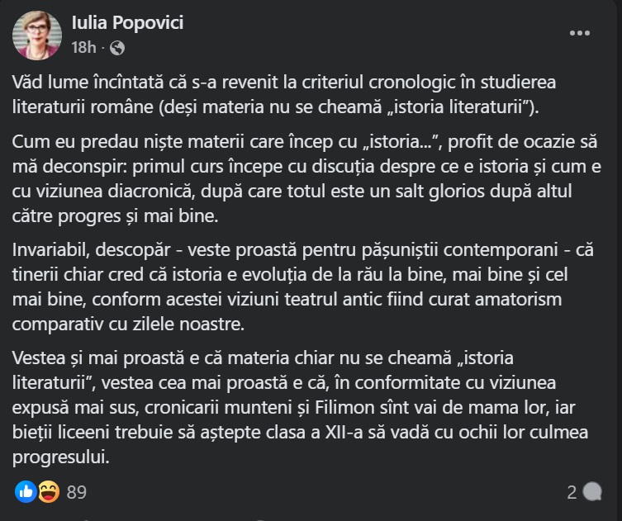Open the Iulia Popovici author name link

127,22
